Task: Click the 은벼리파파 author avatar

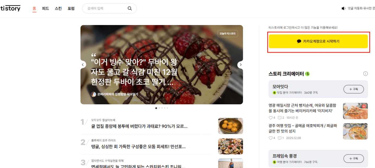Action: pos(94,94)
